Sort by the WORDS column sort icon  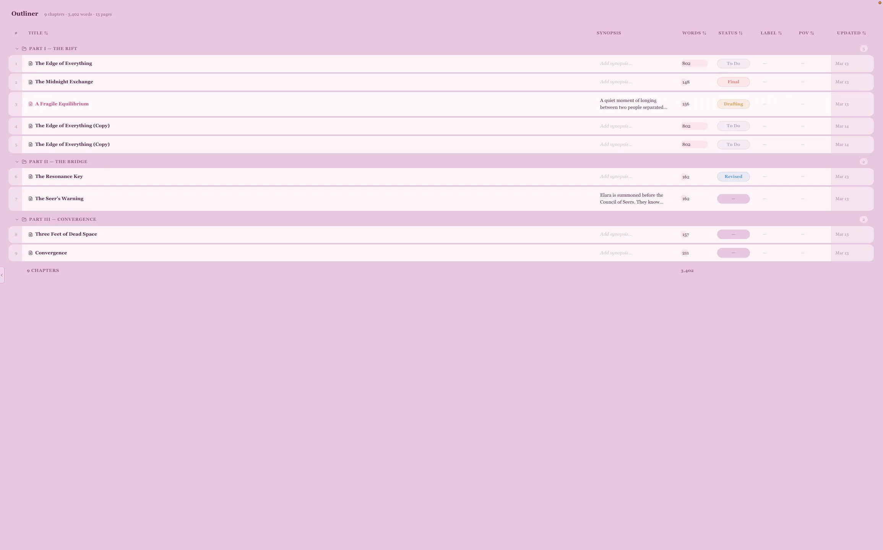click(x=705, y=33)
